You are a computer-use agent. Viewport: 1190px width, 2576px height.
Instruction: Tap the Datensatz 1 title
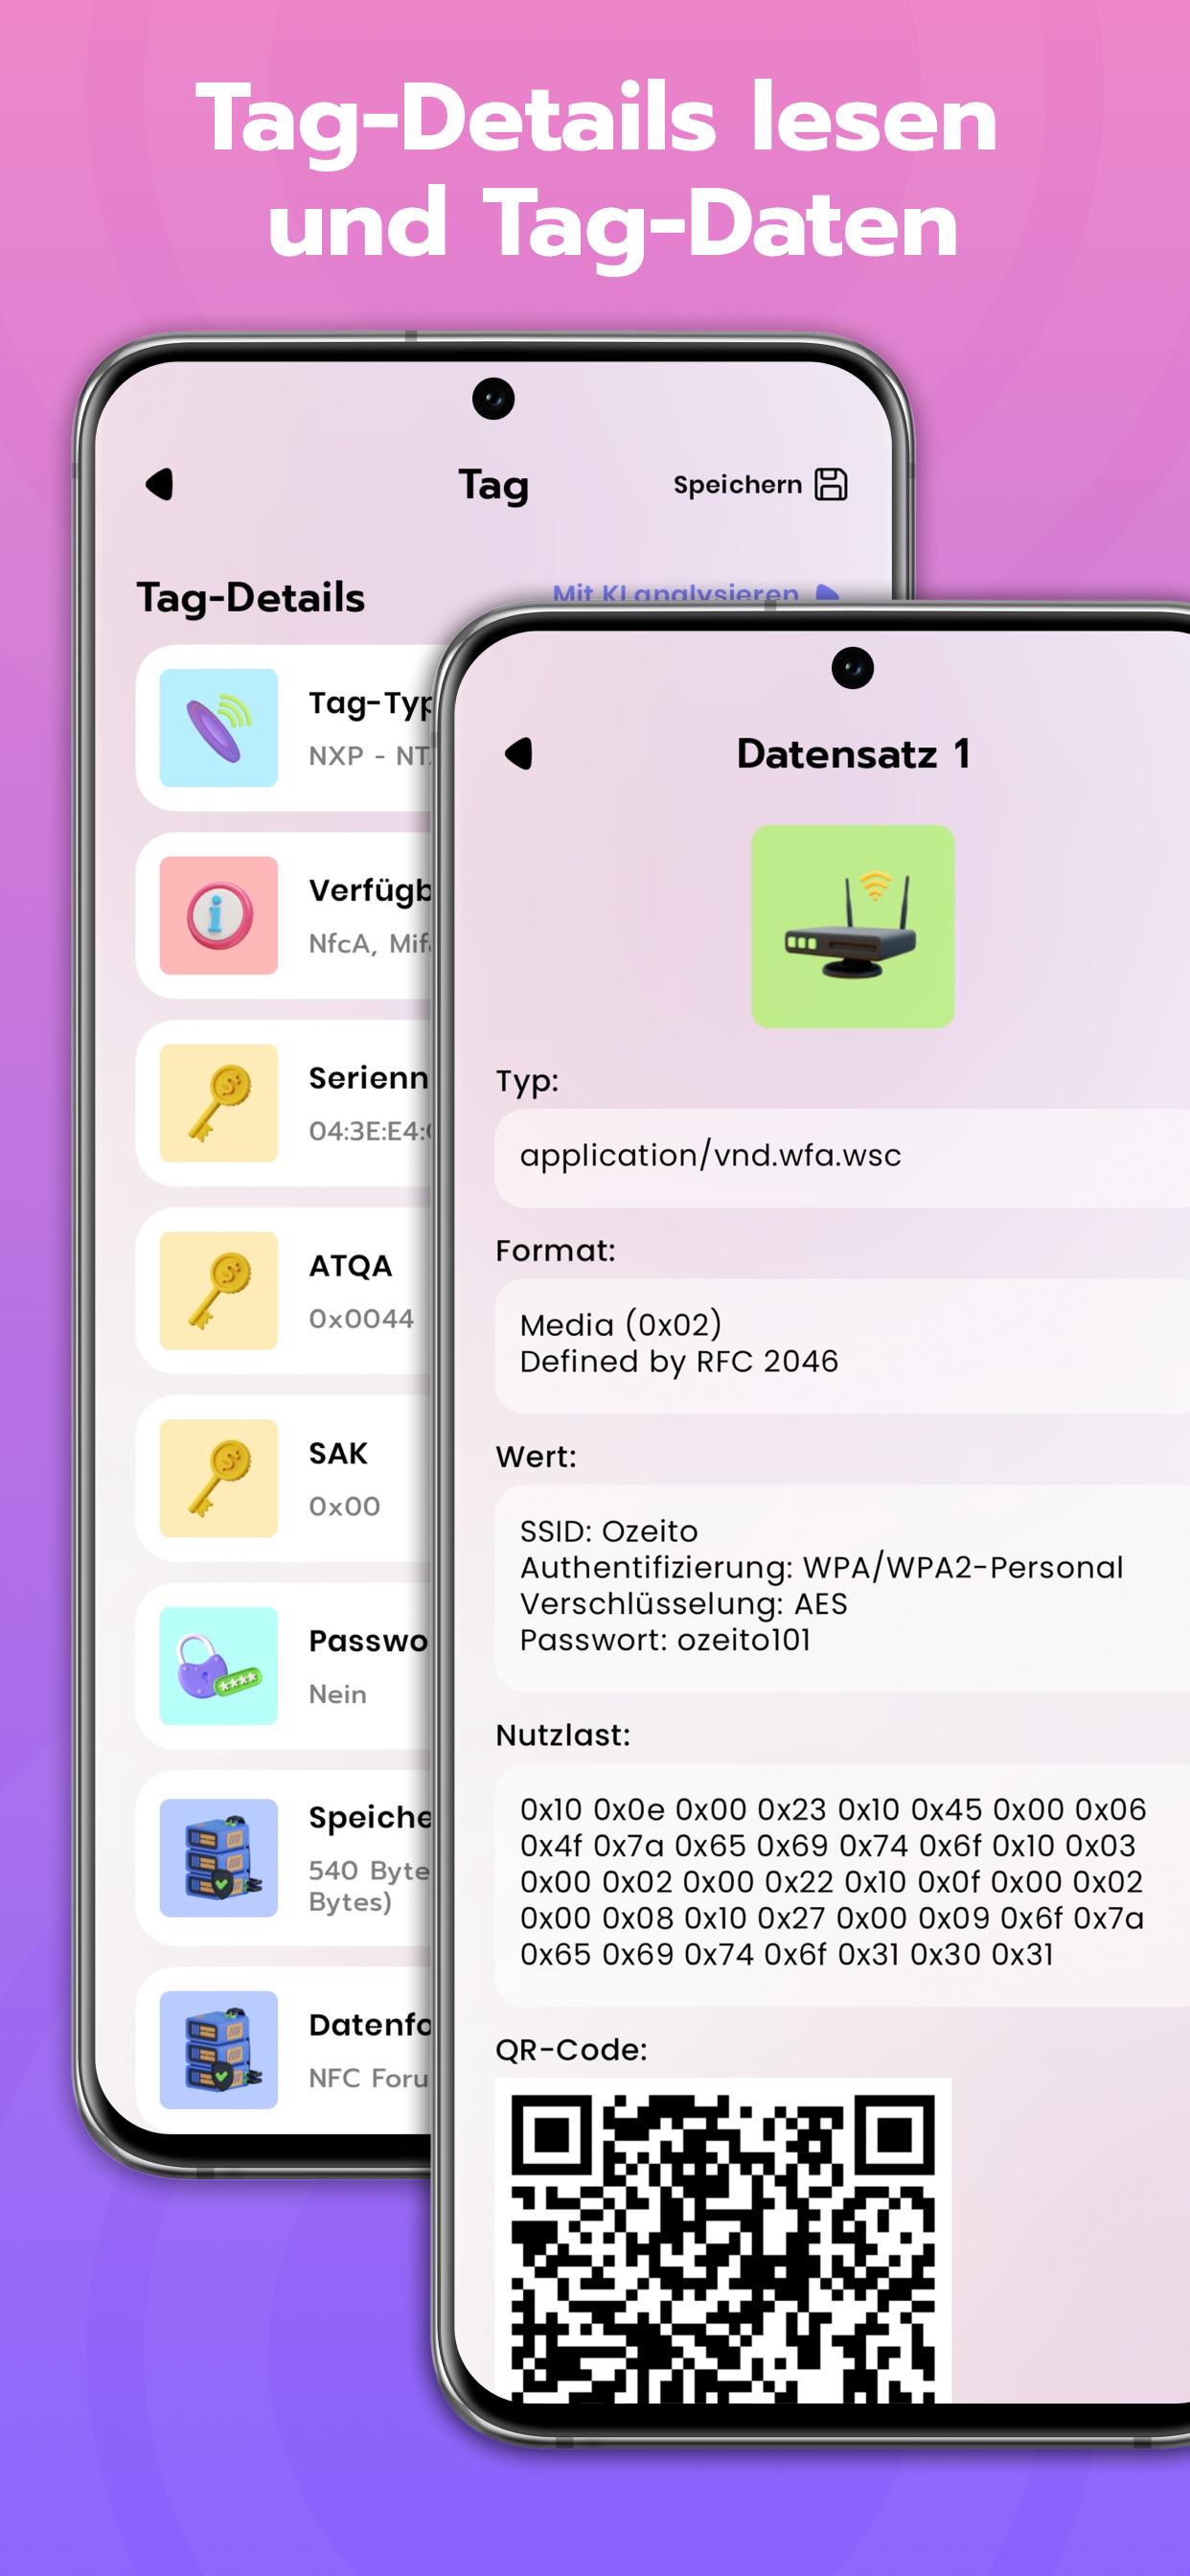[x=853, y=754]
